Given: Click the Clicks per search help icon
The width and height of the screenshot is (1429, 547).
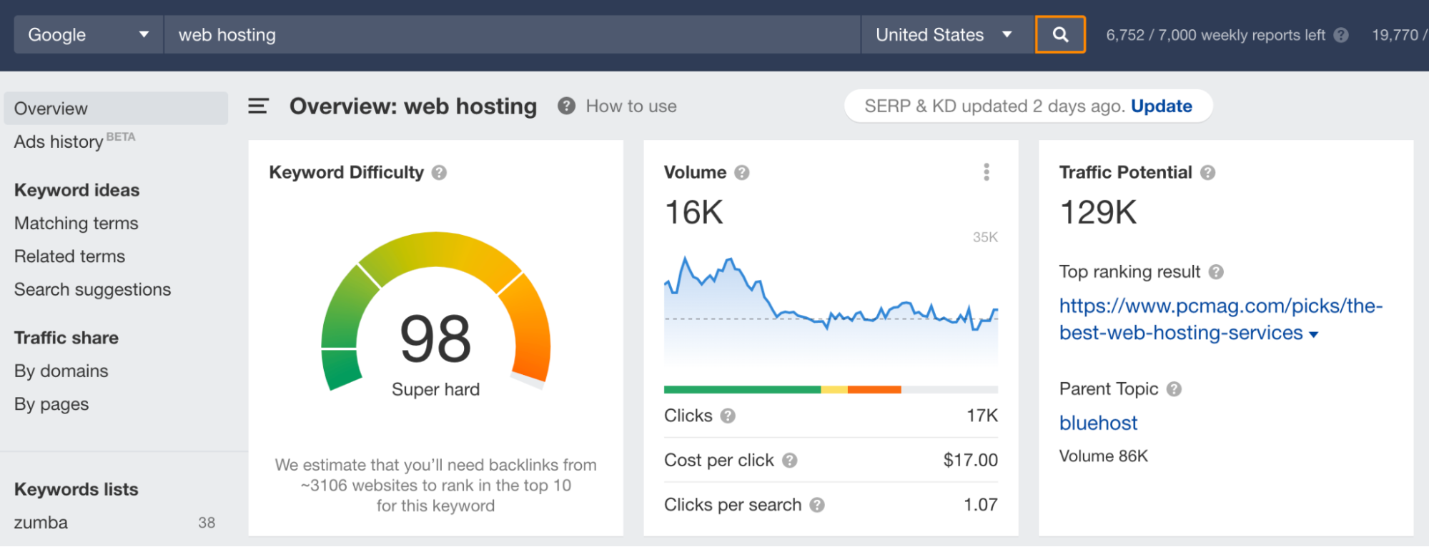Looking at the screenshot, I should pos(817,506).
